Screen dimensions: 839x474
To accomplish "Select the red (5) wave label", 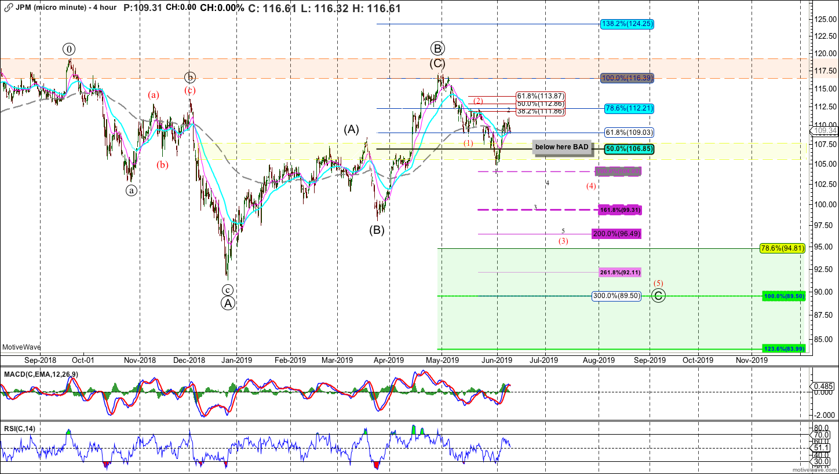I will pos(659,283).
